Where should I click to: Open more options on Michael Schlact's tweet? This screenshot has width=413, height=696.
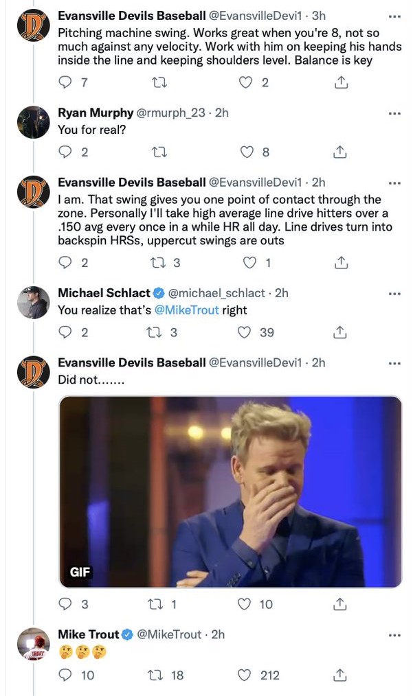pos(394,293)
